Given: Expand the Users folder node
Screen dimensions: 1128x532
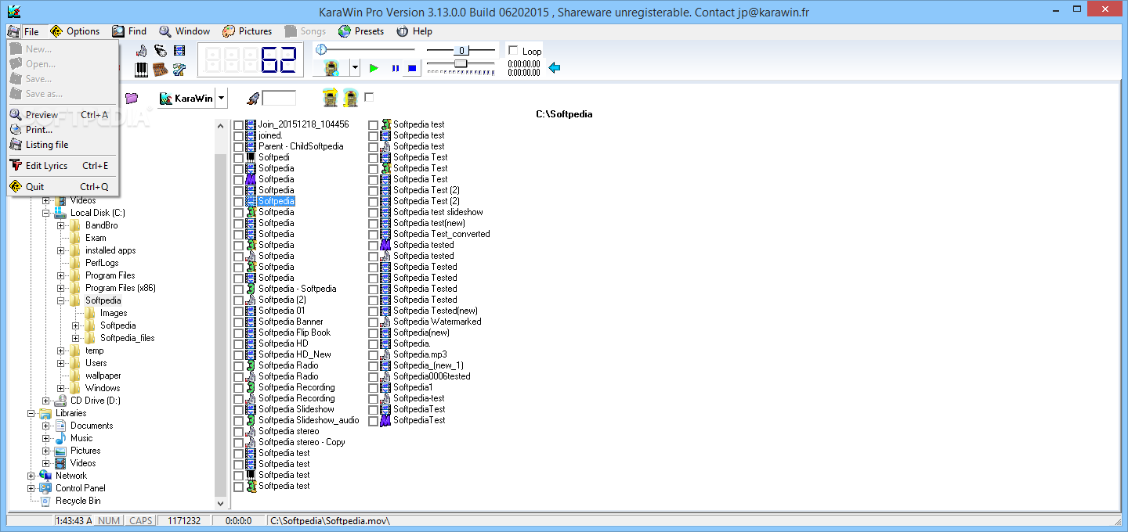Looking at the screenshot, I should click(61, 363).
